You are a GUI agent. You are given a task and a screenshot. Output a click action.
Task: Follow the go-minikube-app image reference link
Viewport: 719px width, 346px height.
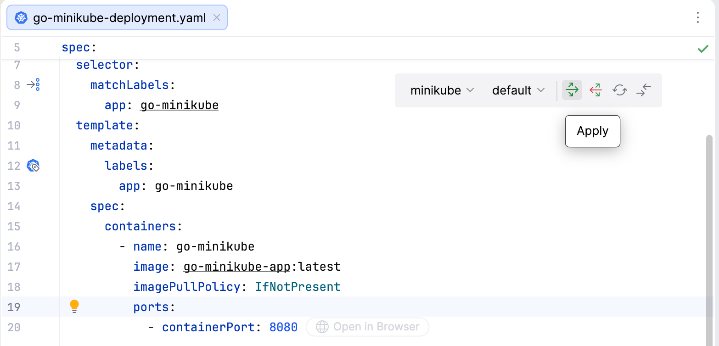pos(237,267)
